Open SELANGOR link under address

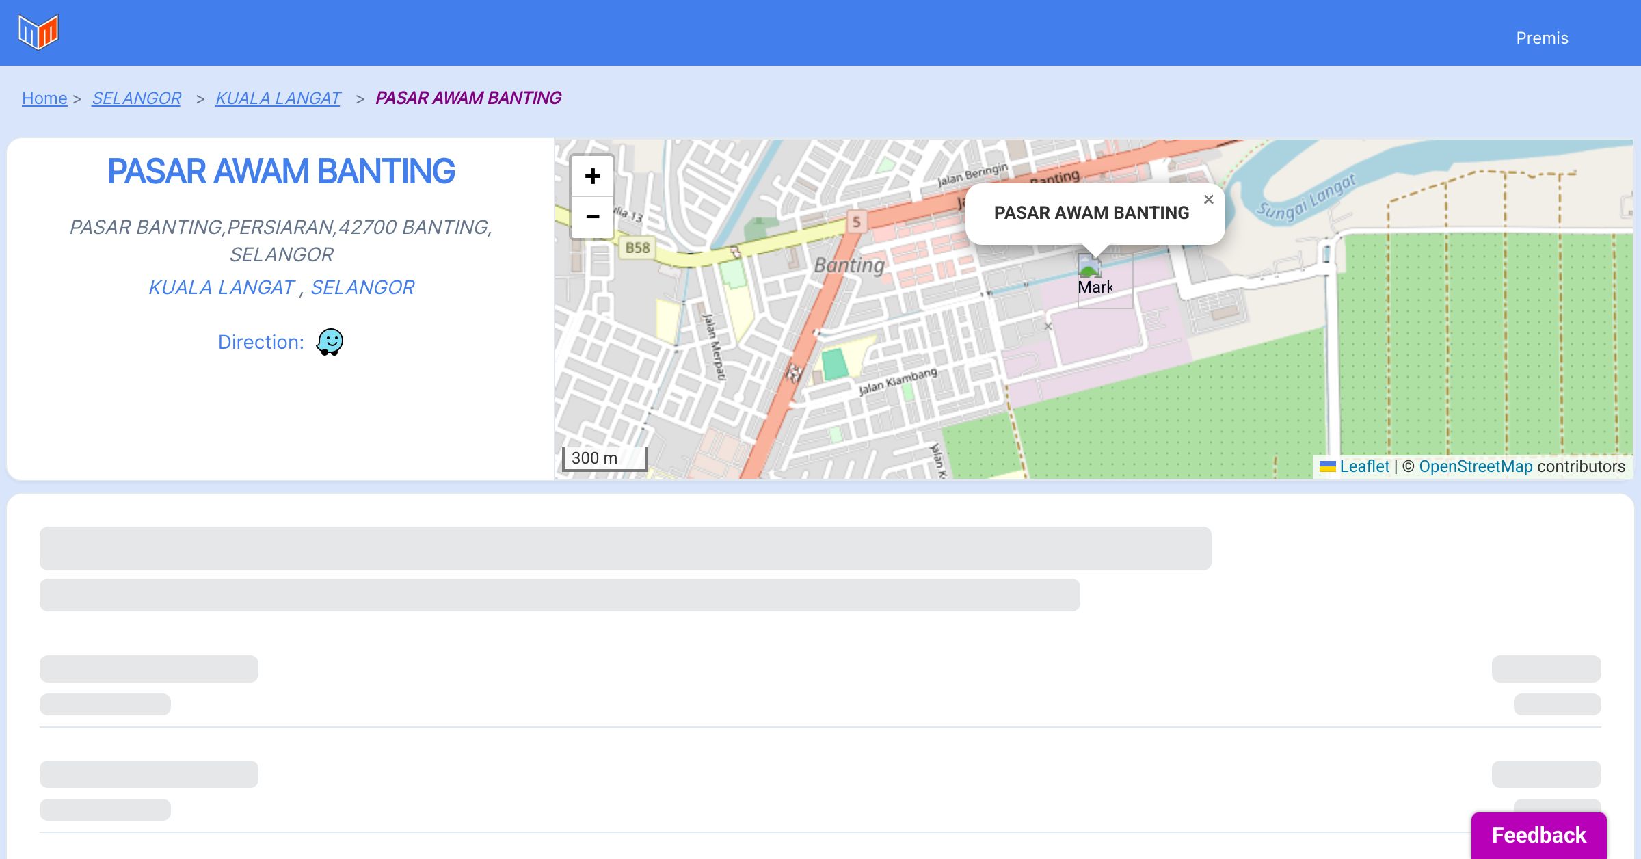362,287
